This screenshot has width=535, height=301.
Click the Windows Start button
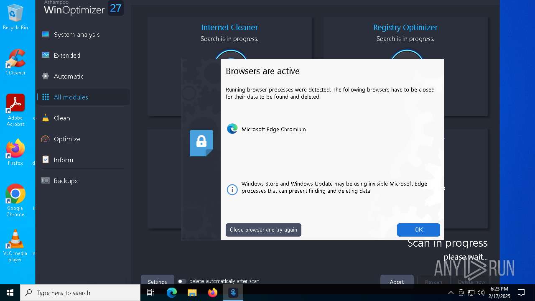(x=10, y=293)
